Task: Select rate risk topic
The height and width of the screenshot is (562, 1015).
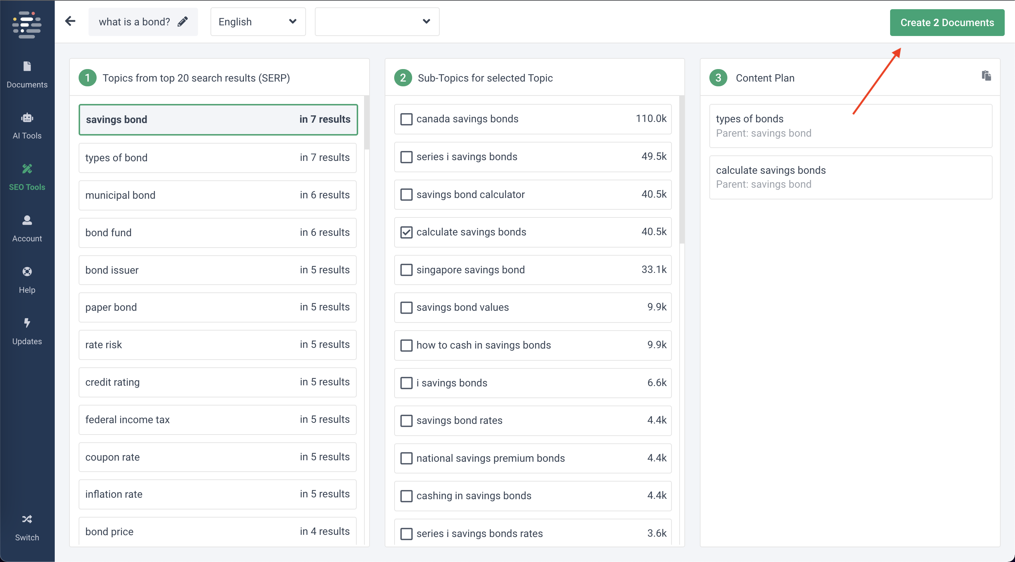Action: click(217, 345)
